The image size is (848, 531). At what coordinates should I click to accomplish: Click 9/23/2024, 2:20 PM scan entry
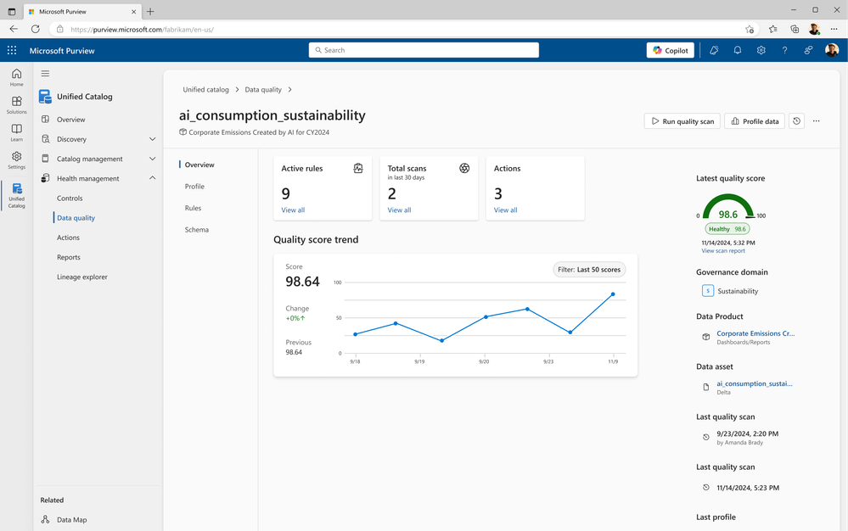(747, 433)
